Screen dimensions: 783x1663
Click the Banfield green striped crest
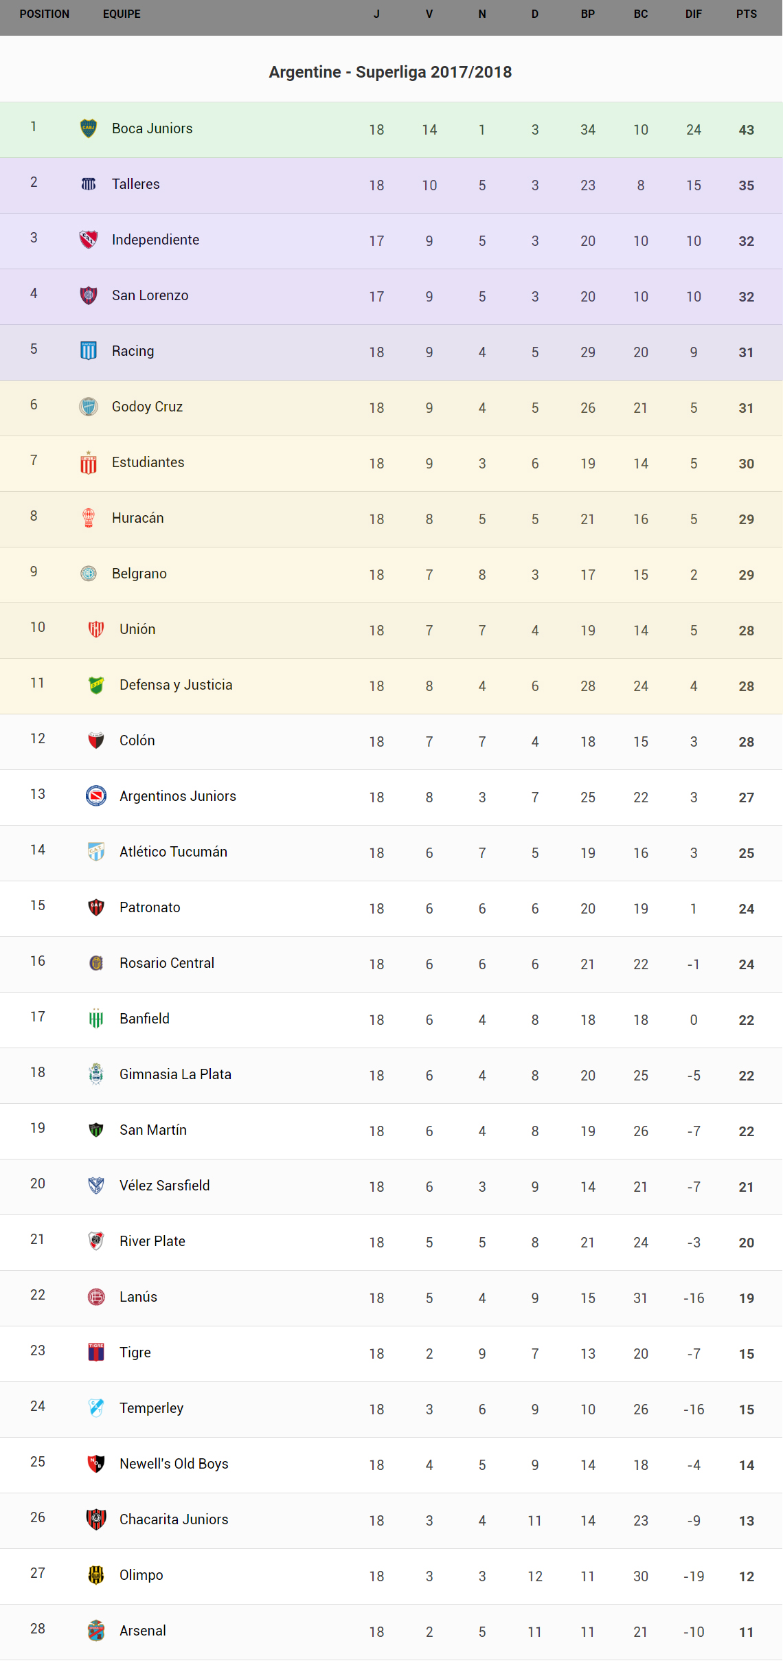pos(96,1019)
